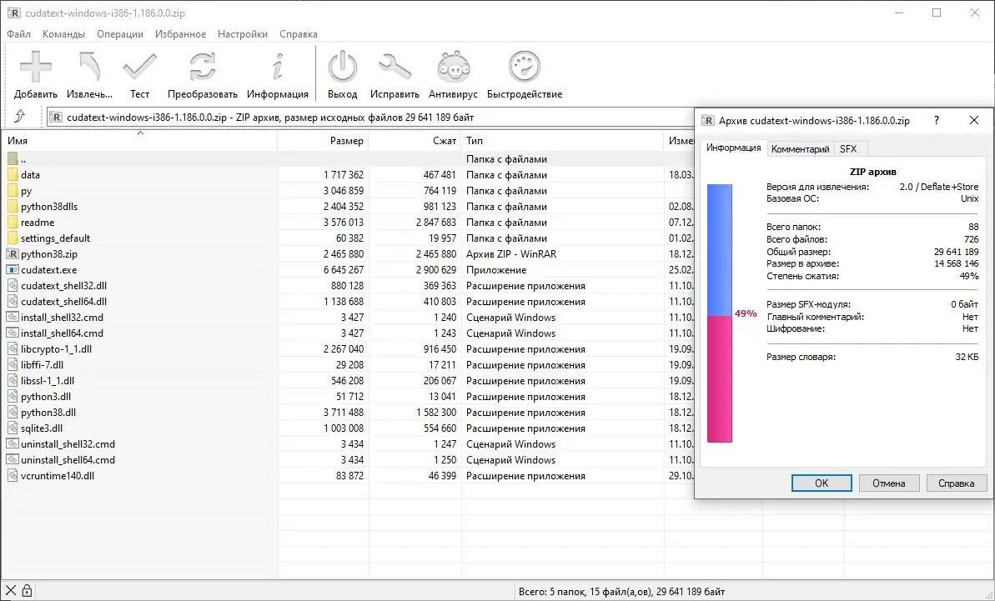This screenshot has height=601, width=995.
Task: Select the Информация dialog tab
Action: click(734, 148)
